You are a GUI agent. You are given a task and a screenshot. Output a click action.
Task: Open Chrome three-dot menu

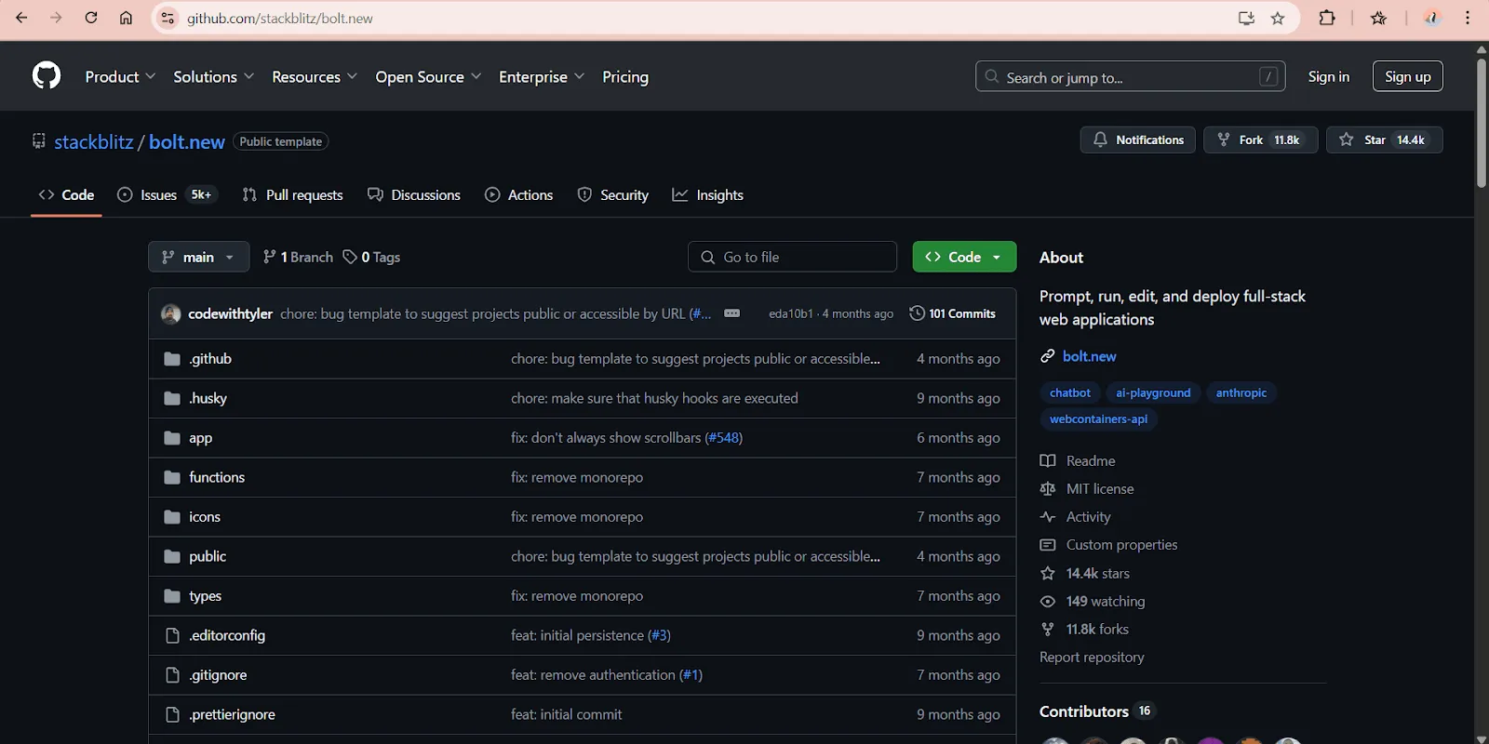pos(1468,18)
